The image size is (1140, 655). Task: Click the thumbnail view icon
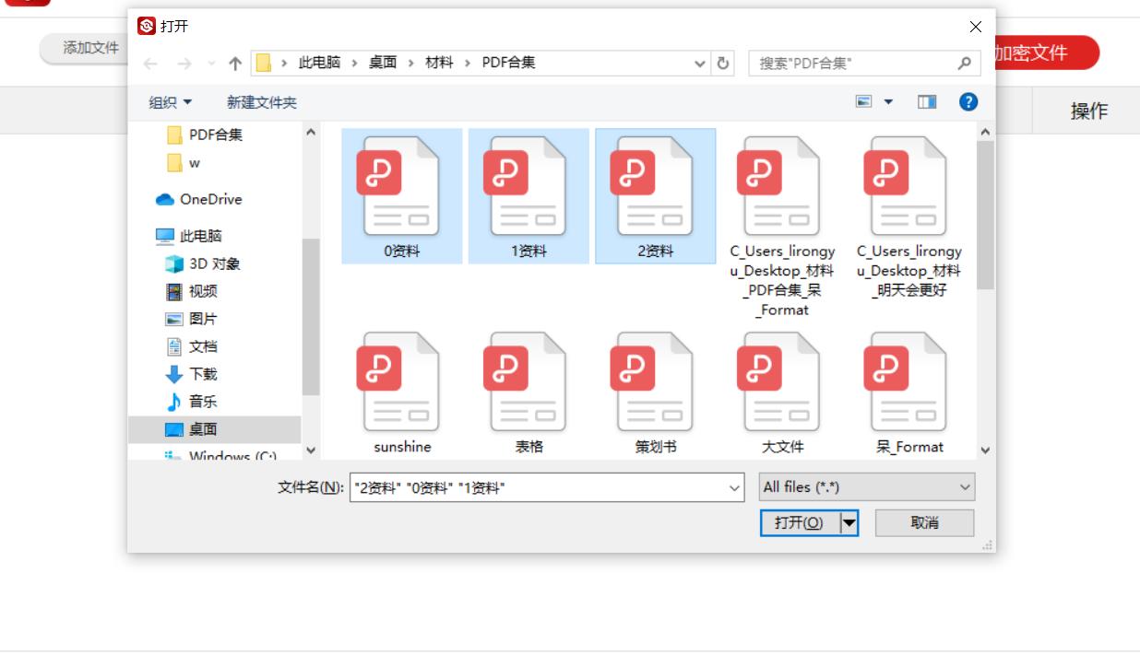click(x=865, y=101)
